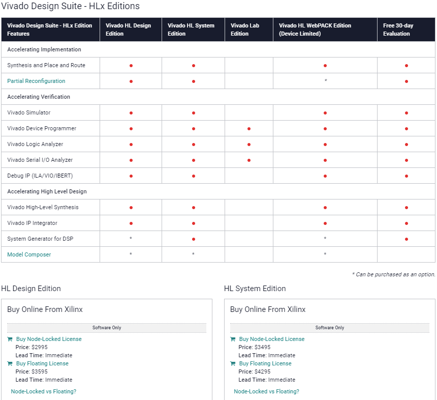Click red dot for Vivado Device Programmer in Lab Edition
The width and height of the screenshot is (437, 400).
[249, 129]
